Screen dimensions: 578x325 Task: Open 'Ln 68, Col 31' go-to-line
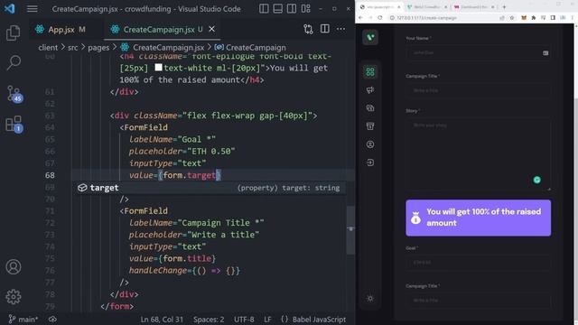click(162, 319)
